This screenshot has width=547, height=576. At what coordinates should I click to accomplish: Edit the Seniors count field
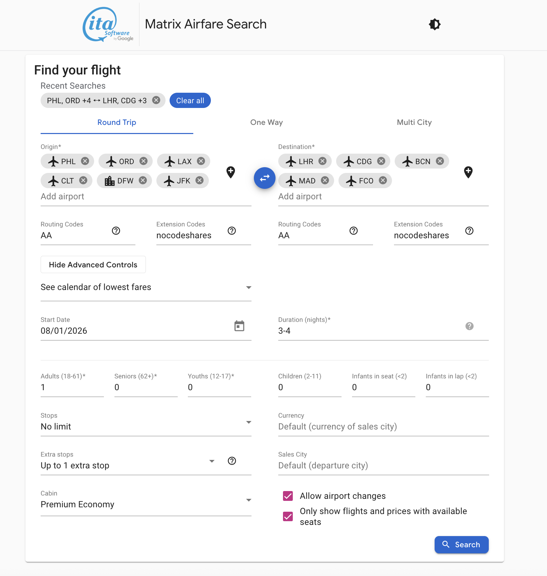146,387
